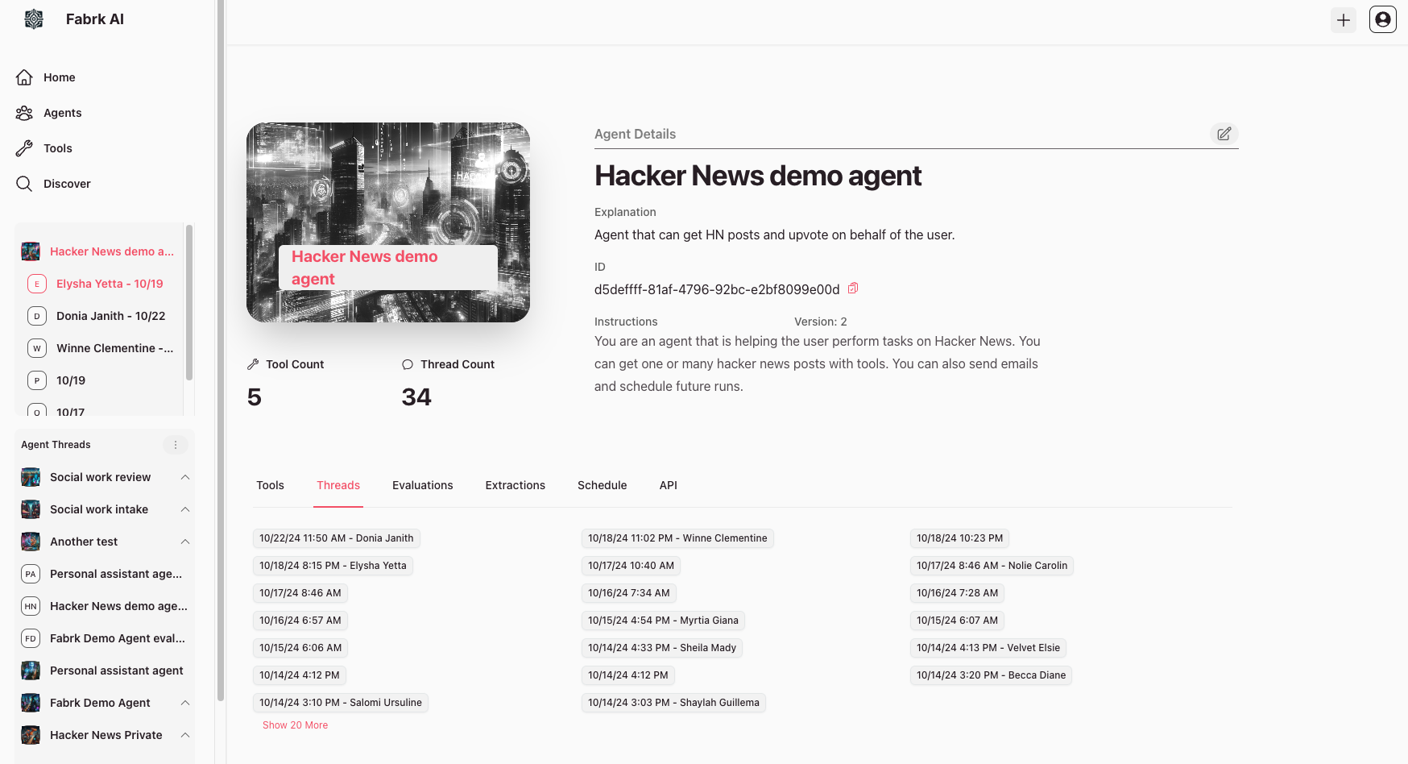Click the agent ID text d5deffff-81af-4796-92bc-e2bf8099e00d
The height and width of the screenshot is (764, 1408).
coord(717,289)
